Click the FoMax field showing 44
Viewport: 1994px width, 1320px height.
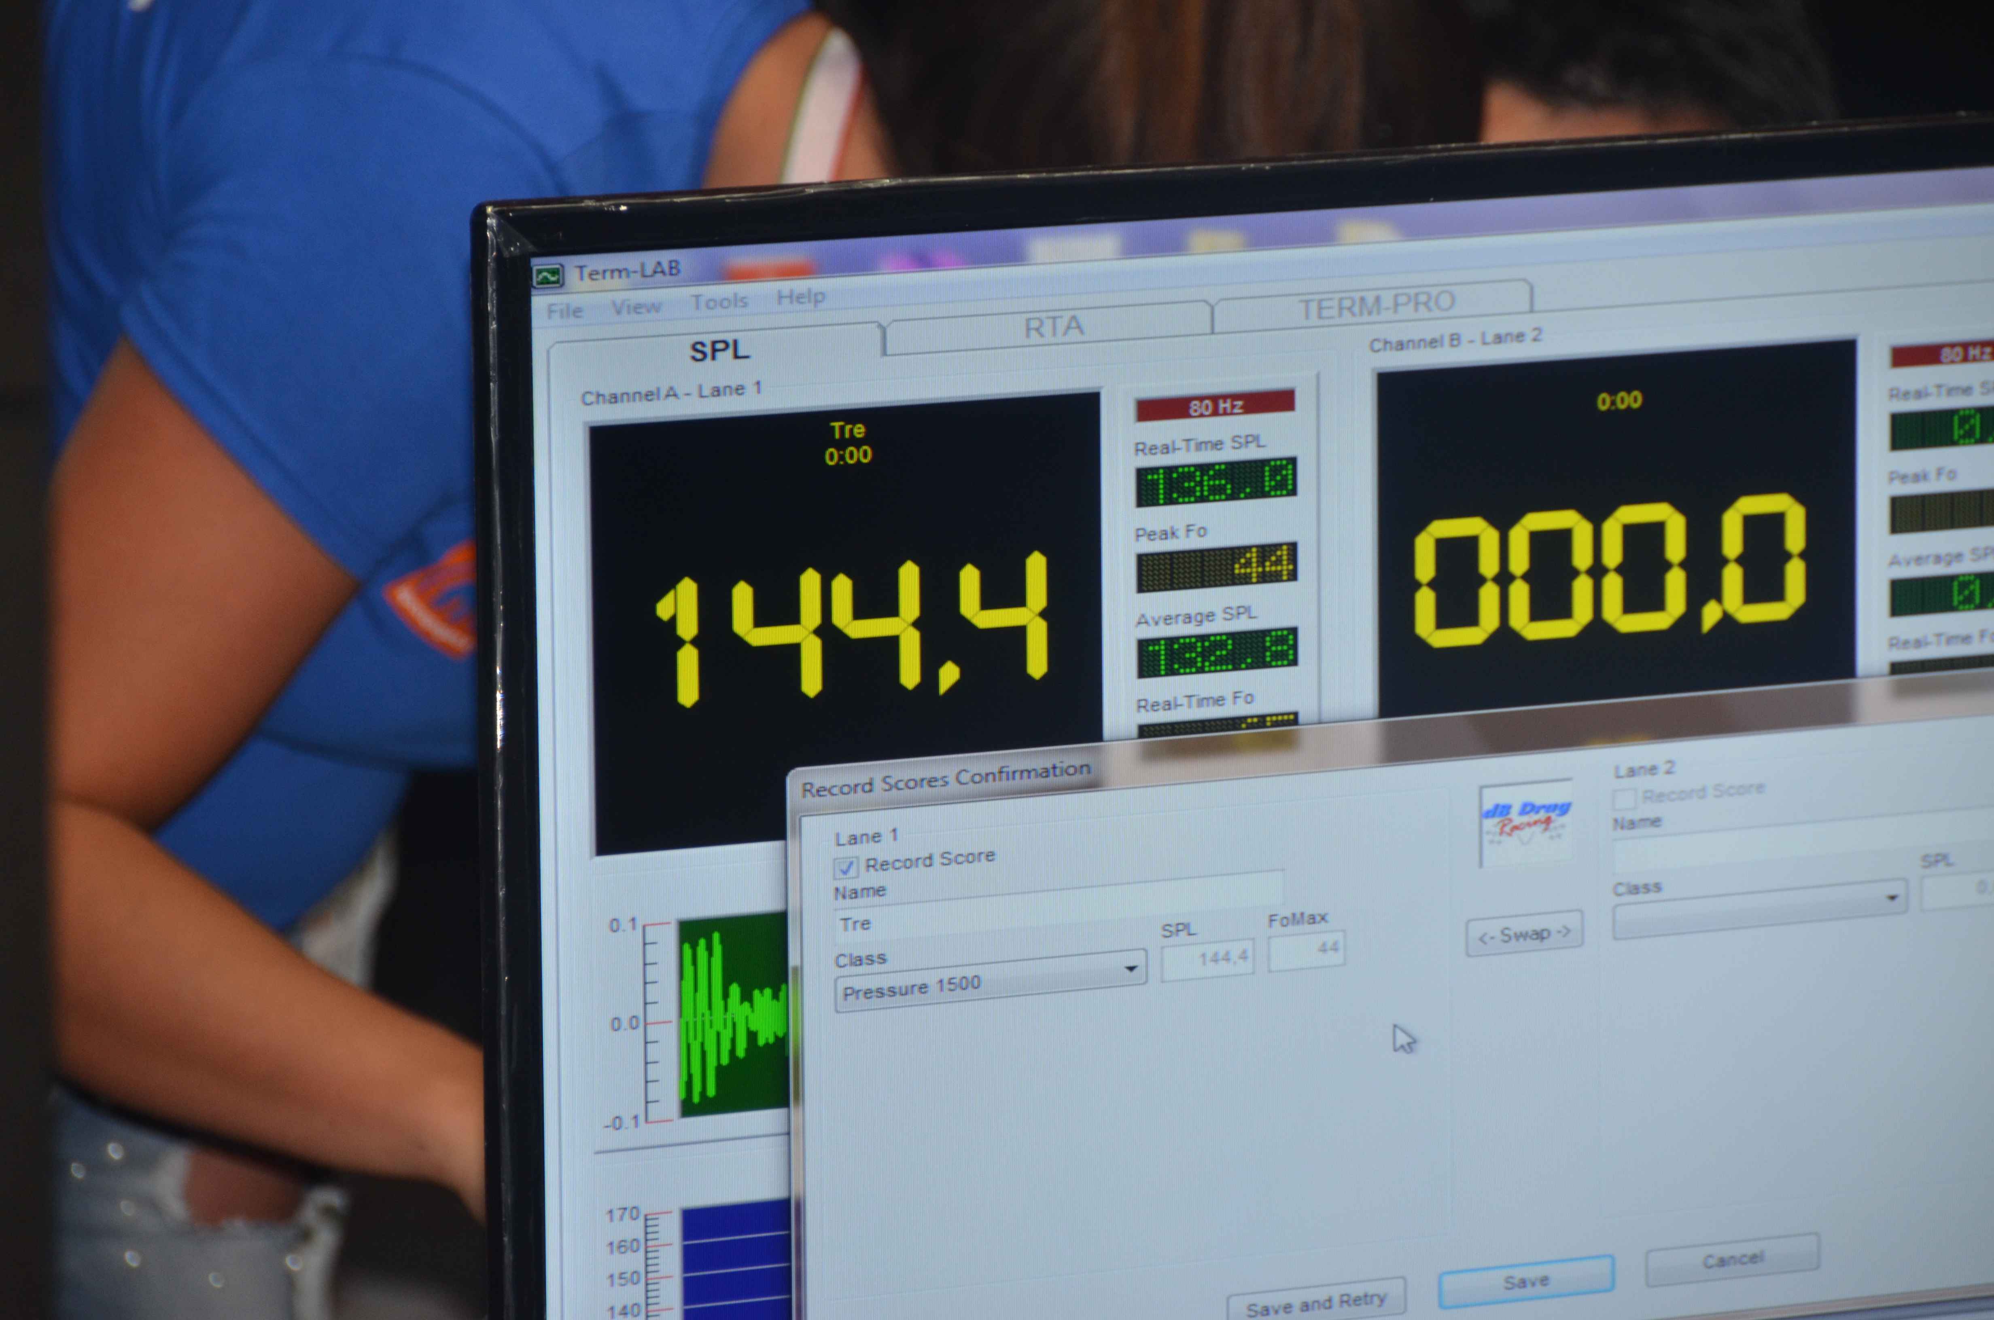pos(1307,950)
